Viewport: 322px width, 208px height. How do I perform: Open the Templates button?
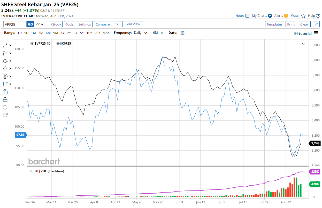(274, 24)
